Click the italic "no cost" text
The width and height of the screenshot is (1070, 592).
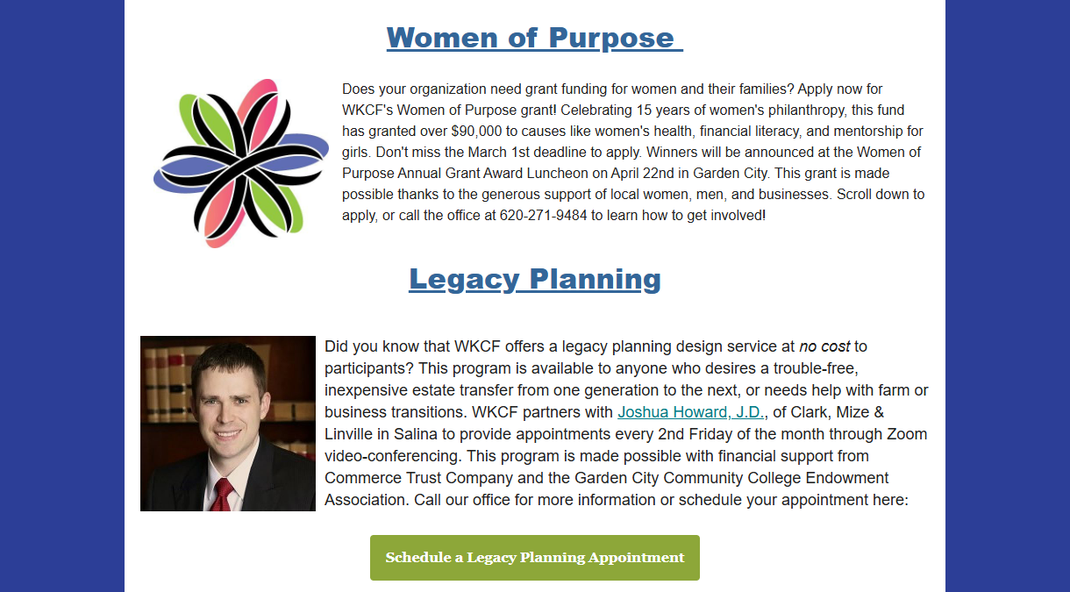click(824, 346)
